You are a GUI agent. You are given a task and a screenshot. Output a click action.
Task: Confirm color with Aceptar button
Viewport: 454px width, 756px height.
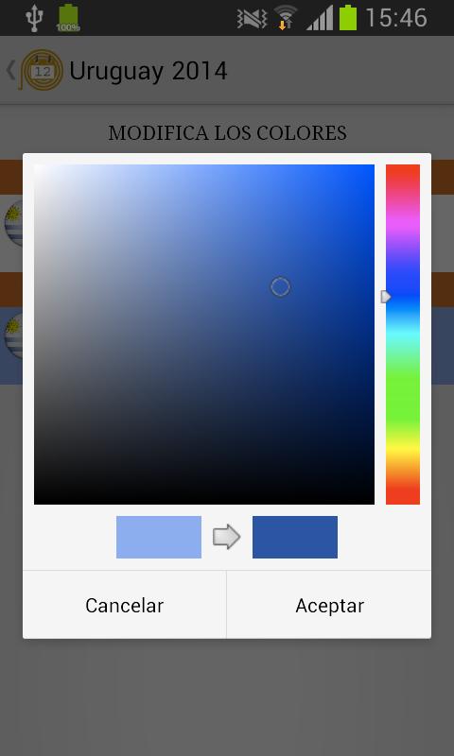point(329,605)
